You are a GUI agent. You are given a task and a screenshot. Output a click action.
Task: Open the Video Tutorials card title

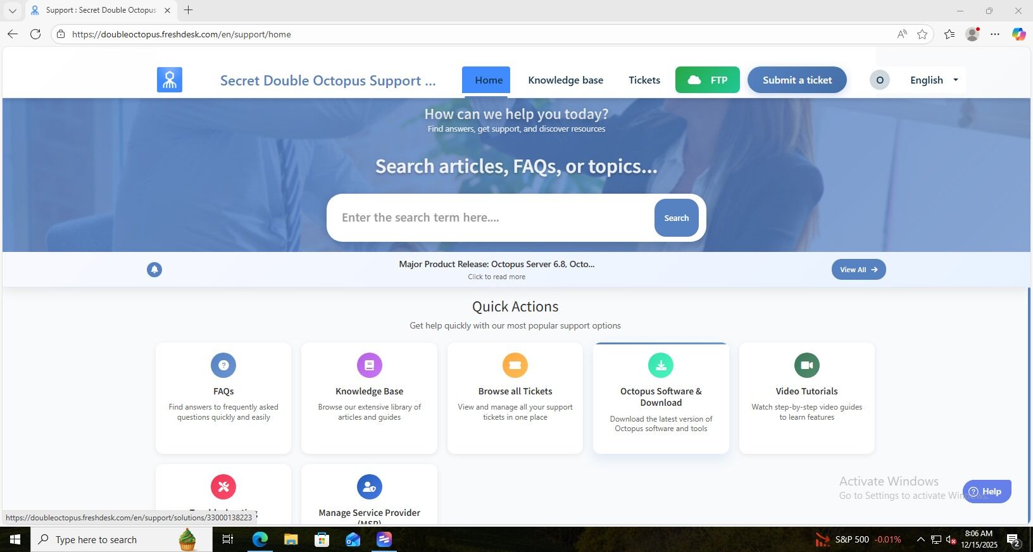coord(807,391)
